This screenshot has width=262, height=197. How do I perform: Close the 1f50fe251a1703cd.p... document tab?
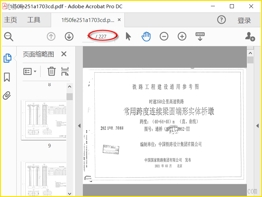(x=119, y=20)
